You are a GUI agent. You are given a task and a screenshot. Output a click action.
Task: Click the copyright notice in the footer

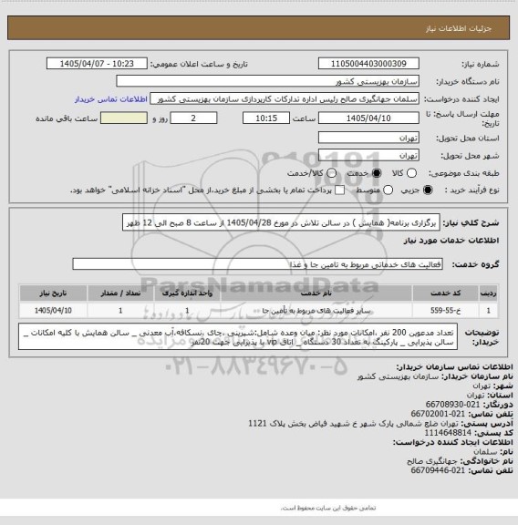click(x=328, y=508)
